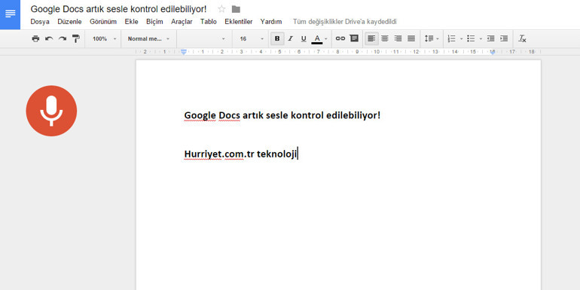Insert a link

point(340,38)
